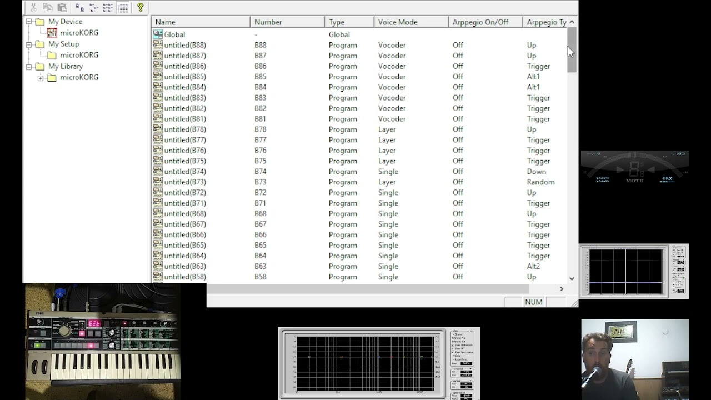Click the My Setup folder icon
The height and width of the screenshot is (400, 711).
tap(40, 44)
